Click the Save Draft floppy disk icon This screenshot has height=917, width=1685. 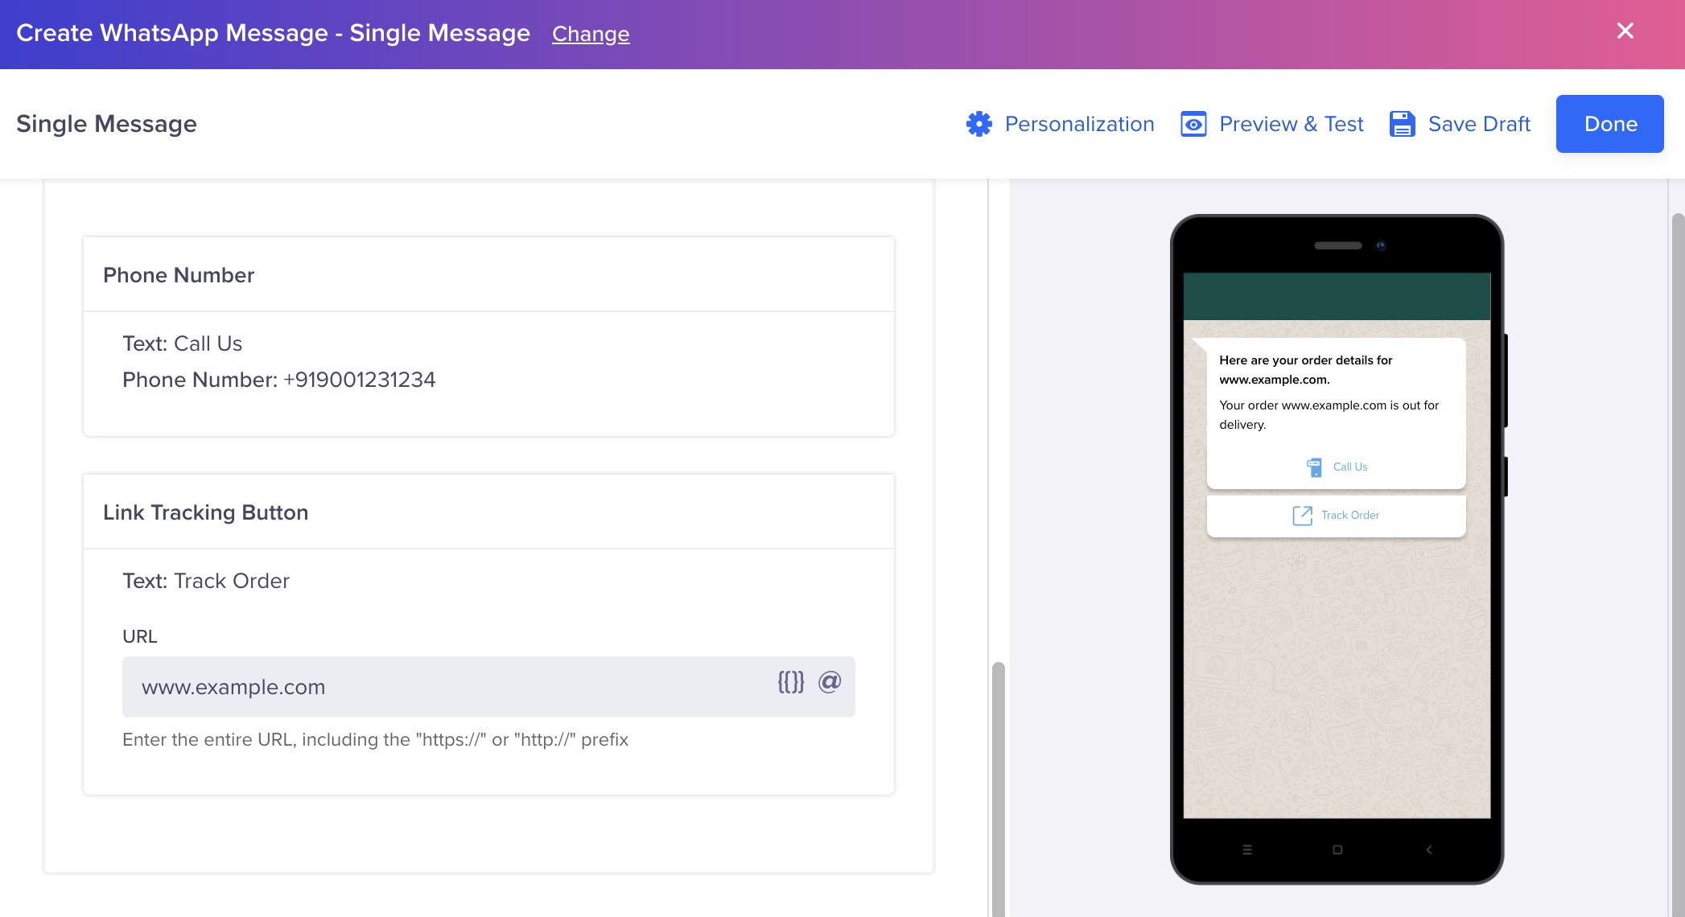point(1404,123)
